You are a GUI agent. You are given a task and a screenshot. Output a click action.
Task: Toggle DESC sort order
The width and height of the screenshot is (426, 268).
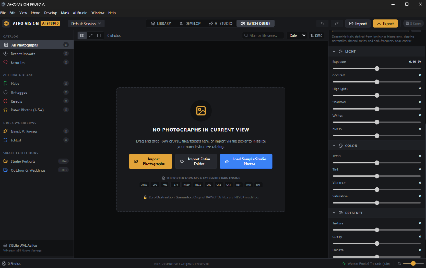pos(317,36)
